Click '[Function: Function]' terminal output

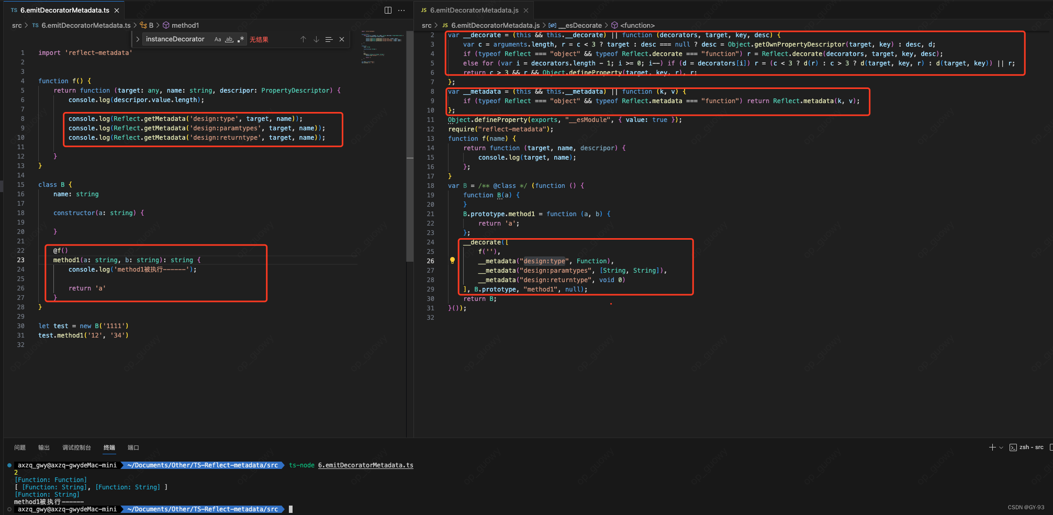(x=51, y=480)
